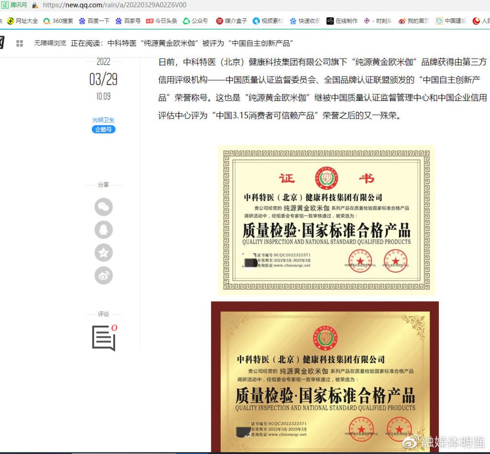
Task: Click the 公众号 green icon
Action: 186,21
